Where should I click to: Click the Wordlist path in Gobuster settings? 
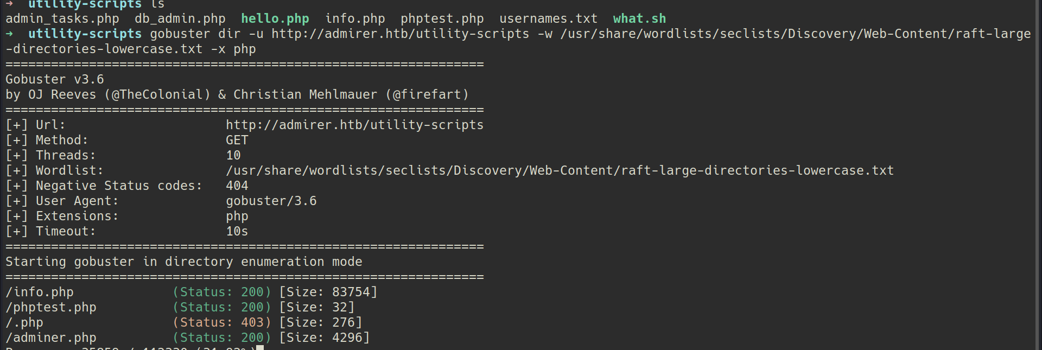pyautogui.click(x=560, y=171)
